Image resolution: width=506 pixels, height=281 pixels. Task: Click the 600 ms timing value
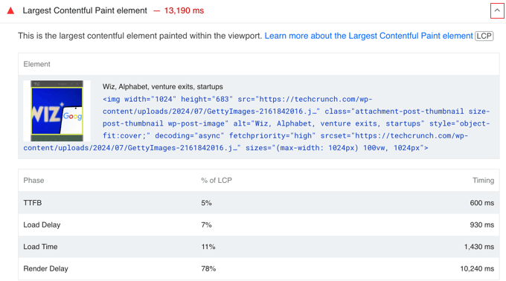point(481,203)
